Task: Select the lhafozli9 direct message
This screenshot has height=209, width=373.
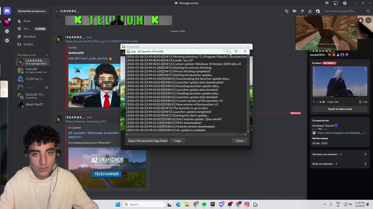Action: tap(33, 71)
